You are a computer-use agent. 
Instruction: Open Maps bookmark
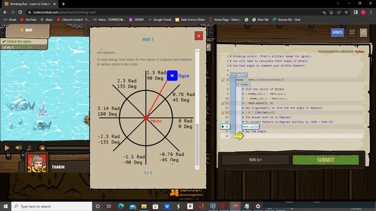coord(46,19)
